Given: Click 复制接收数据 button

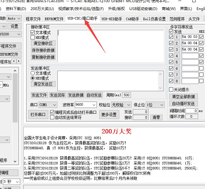Looking at the screenshot, I should point(43,57).
